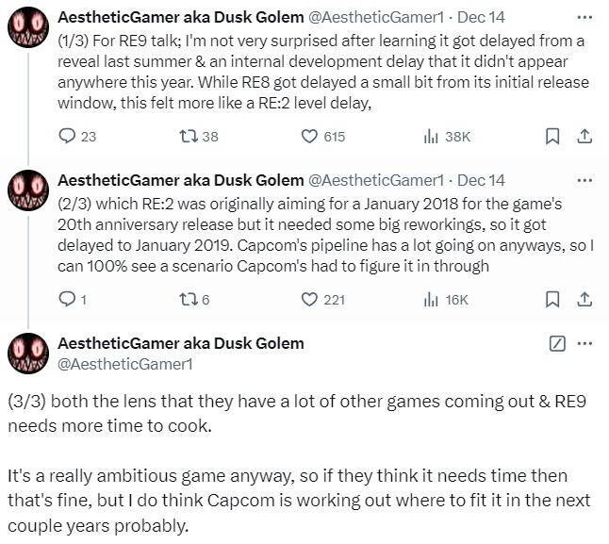Screen dimensions: 609x544
Task: Bookmark the first (1/3) tweet
Action: tap(553, 137)
